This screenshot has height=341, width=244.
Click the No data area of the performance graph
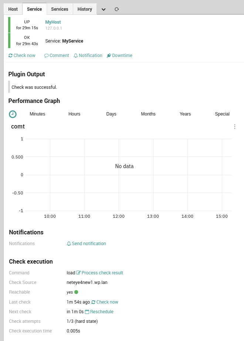pos(124,166)
